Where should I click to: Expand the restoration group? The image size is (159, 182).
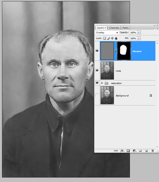[x=102, y=83]
